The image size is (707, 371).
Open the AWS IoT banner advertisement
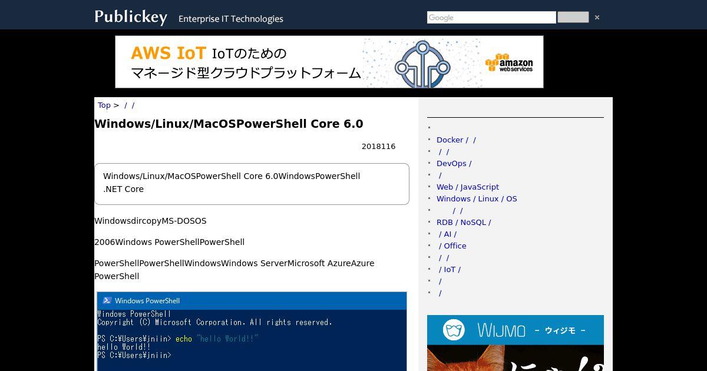(329, 62)
